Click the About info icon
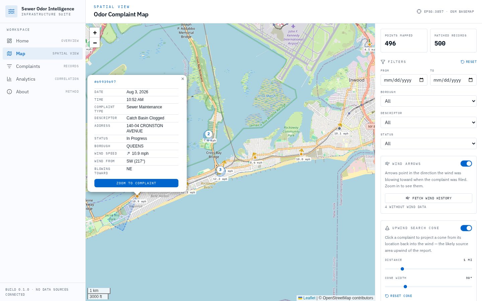This screenshot has width=482, height=301. 9,92
